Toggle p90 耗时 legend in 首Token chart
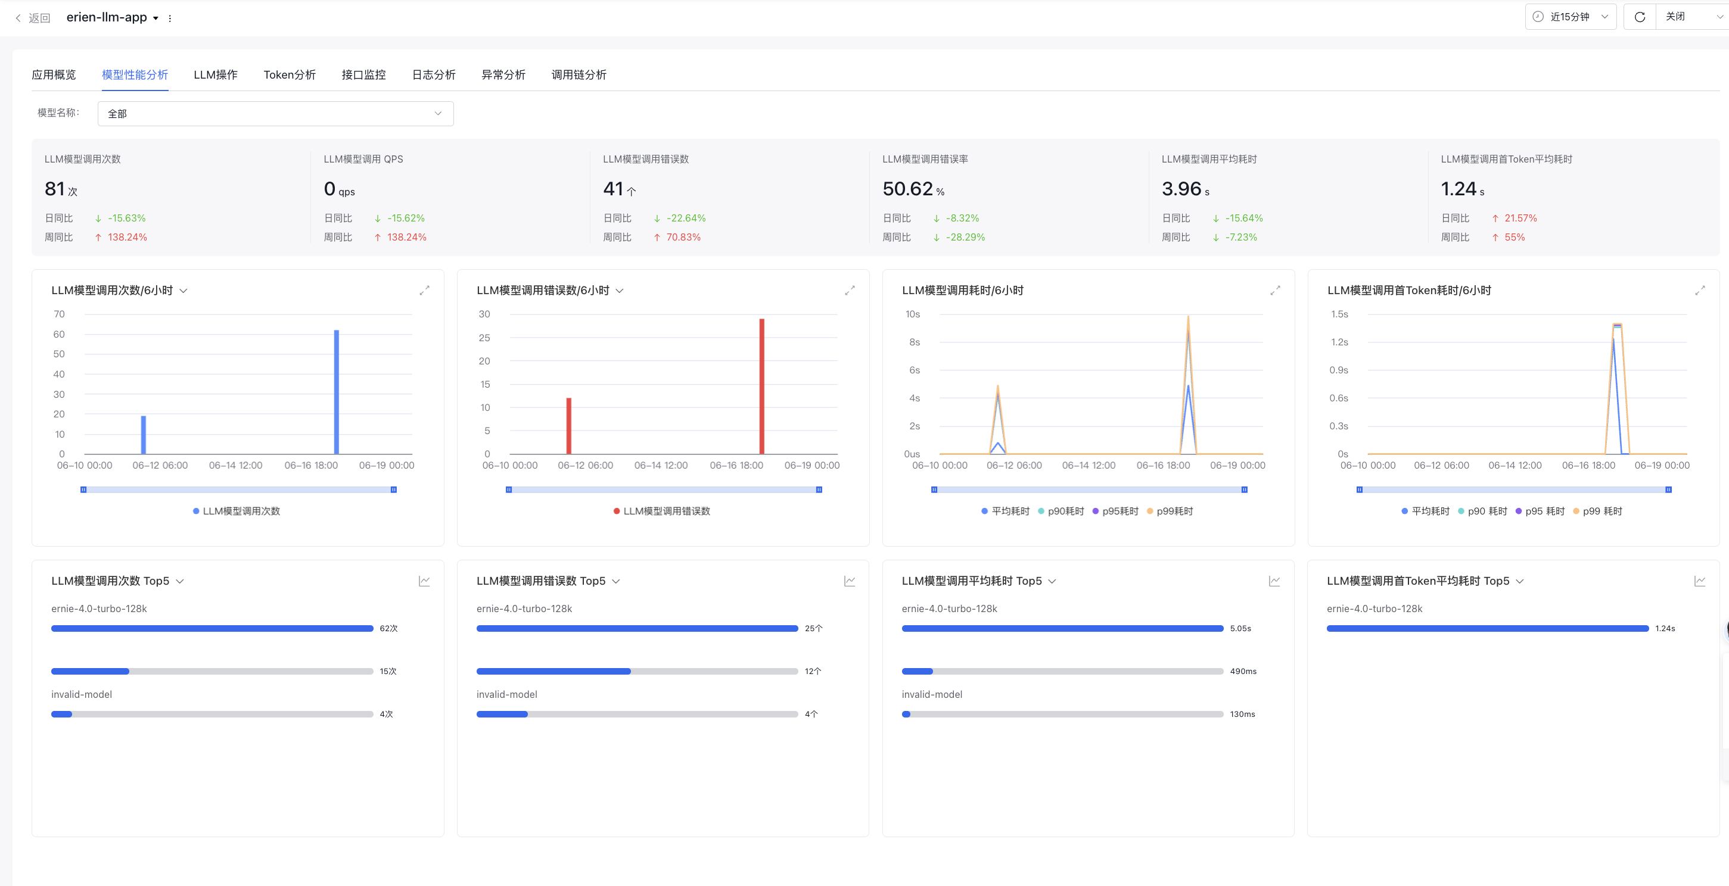1729x886 pixels. coord(1483,511)
